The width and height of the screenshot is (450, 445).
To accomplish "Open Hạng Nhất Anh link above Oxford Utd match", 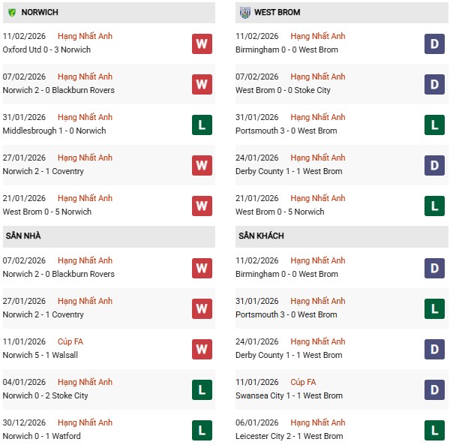I will pyautogui.click(x=85, y=36).
